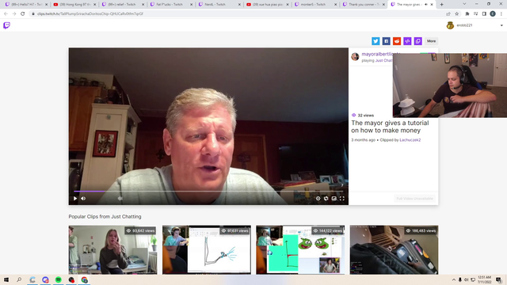This screenshot has height=285, width=507.
Task: Open Twitch home logo
Action: (7, 25)
